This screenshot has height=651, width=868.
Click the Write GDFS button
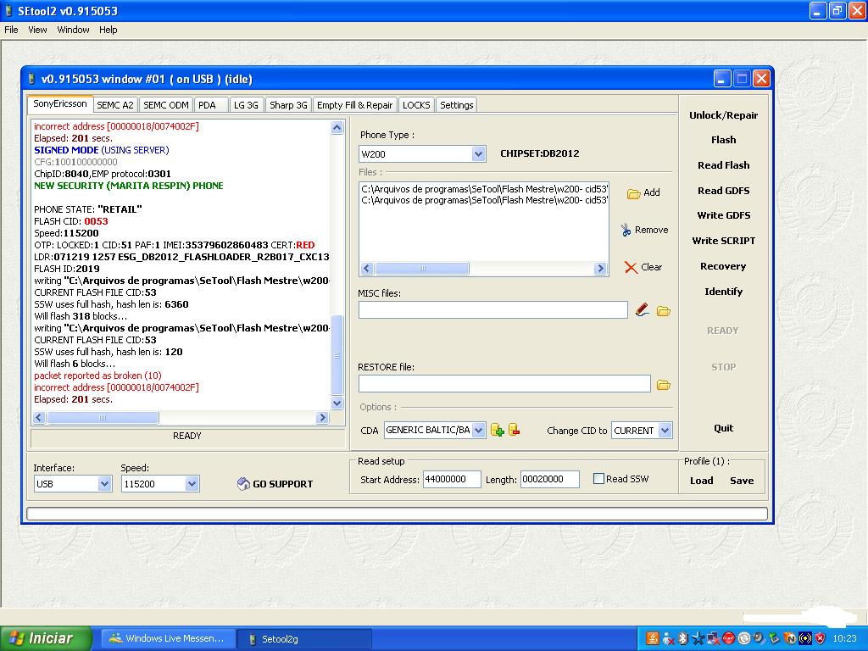coord(724,215)
